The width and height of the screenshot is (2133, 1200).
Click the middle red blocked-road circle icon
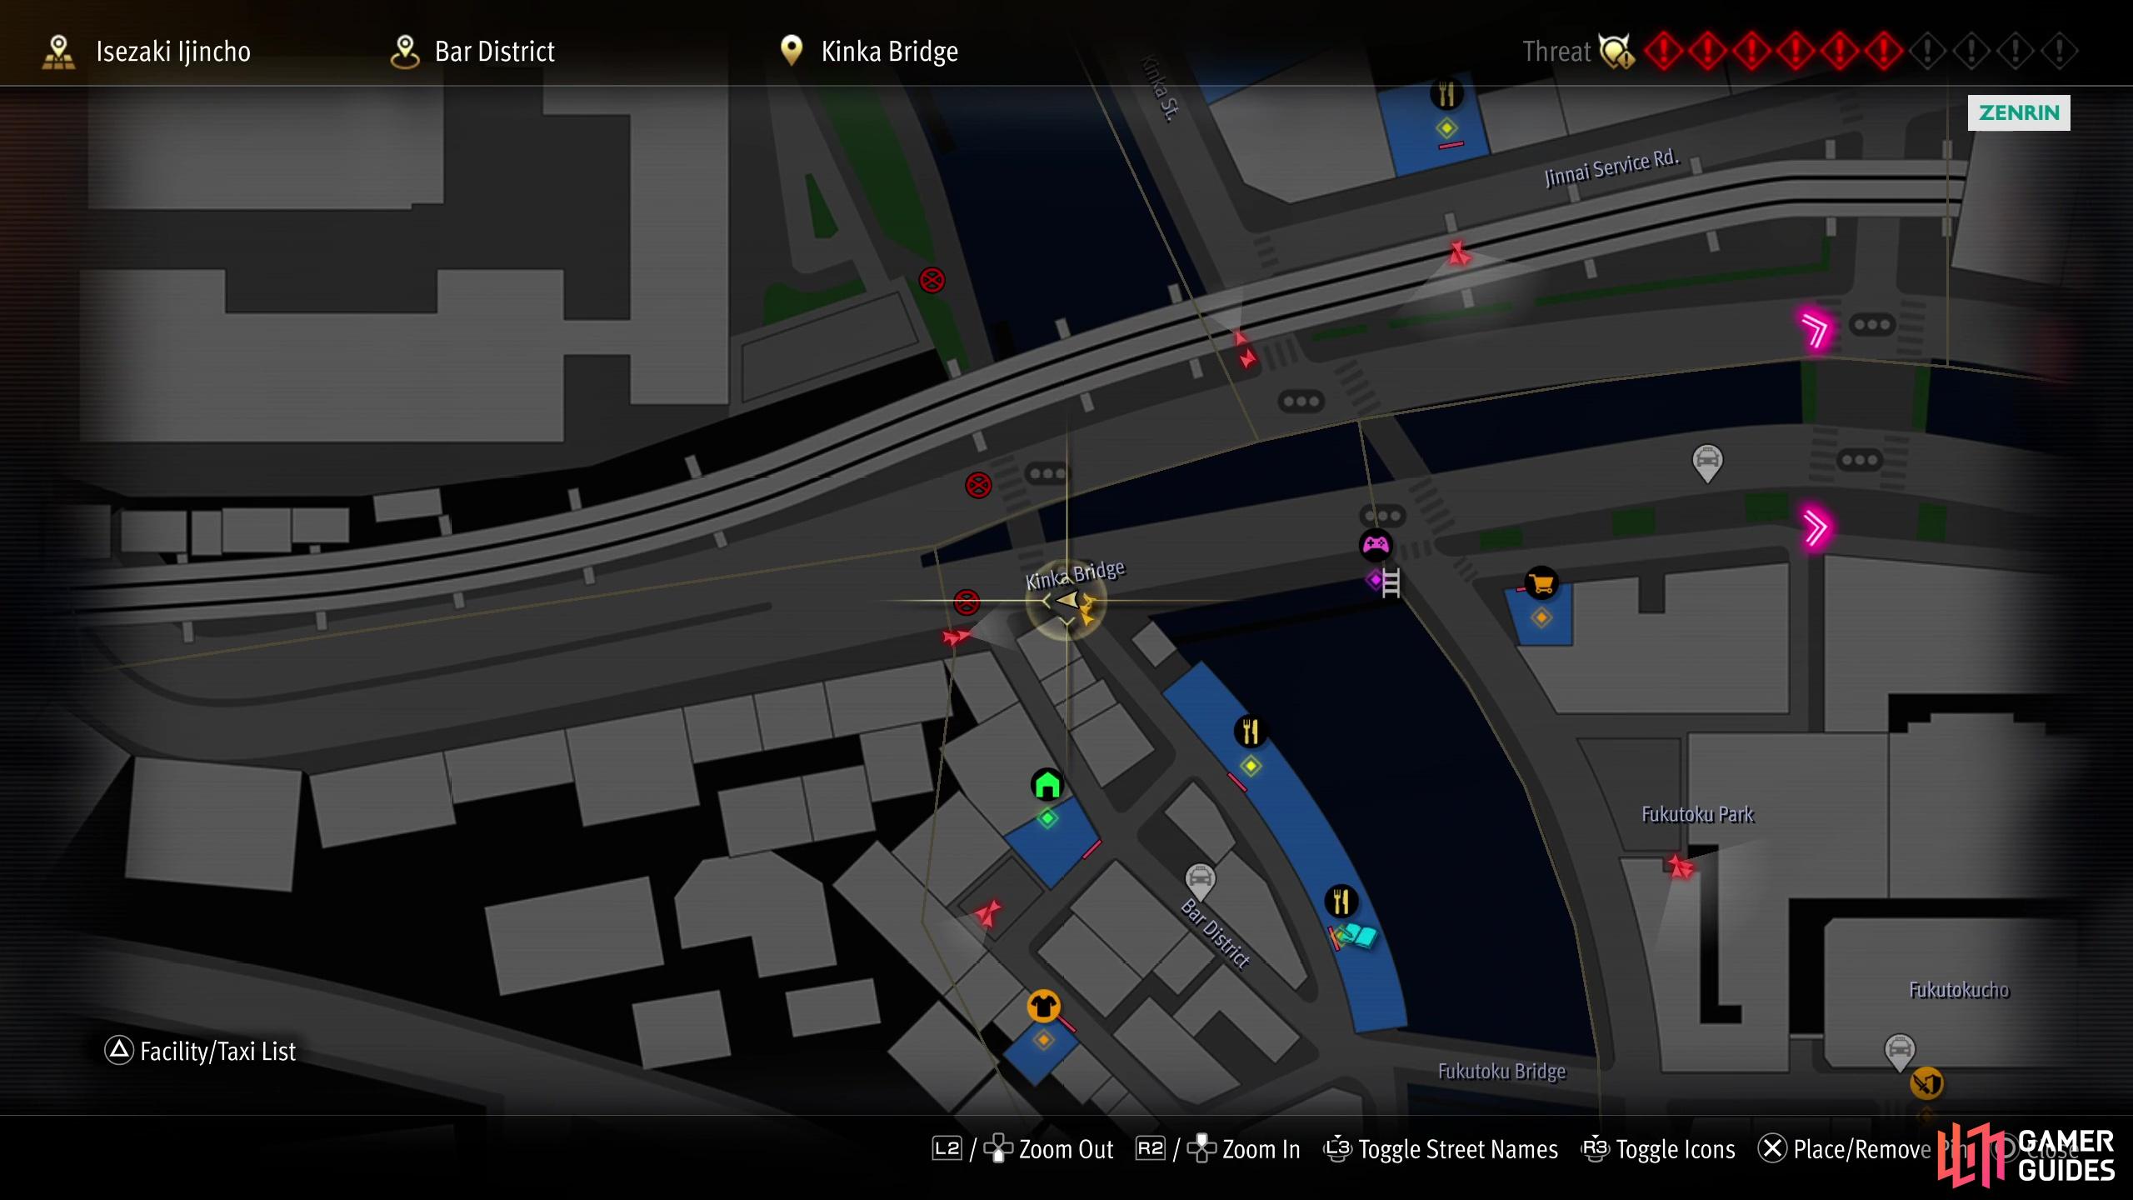978,485
